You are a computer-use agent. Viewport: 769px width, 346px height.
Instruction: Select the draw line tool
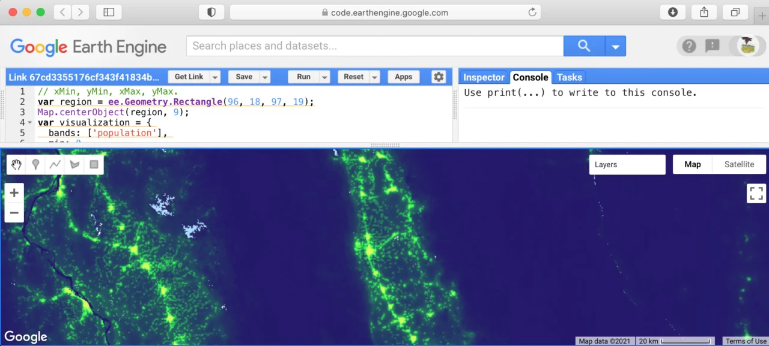click(55, 164)
